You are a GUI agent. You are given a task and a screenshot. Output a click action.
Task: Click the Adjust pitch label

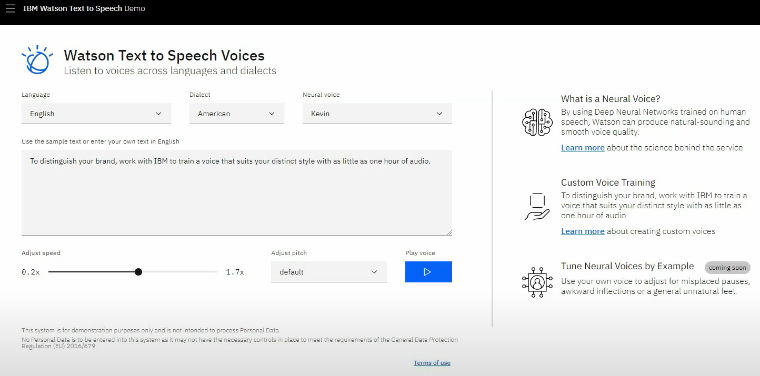289,253
